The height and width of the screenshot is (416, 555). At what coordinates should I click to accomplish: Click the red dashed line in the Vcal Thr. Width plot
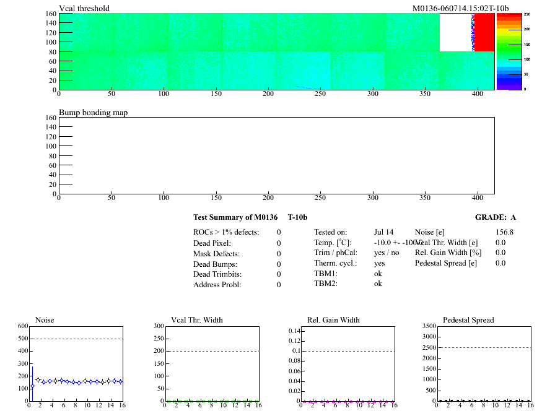point(212,351)
